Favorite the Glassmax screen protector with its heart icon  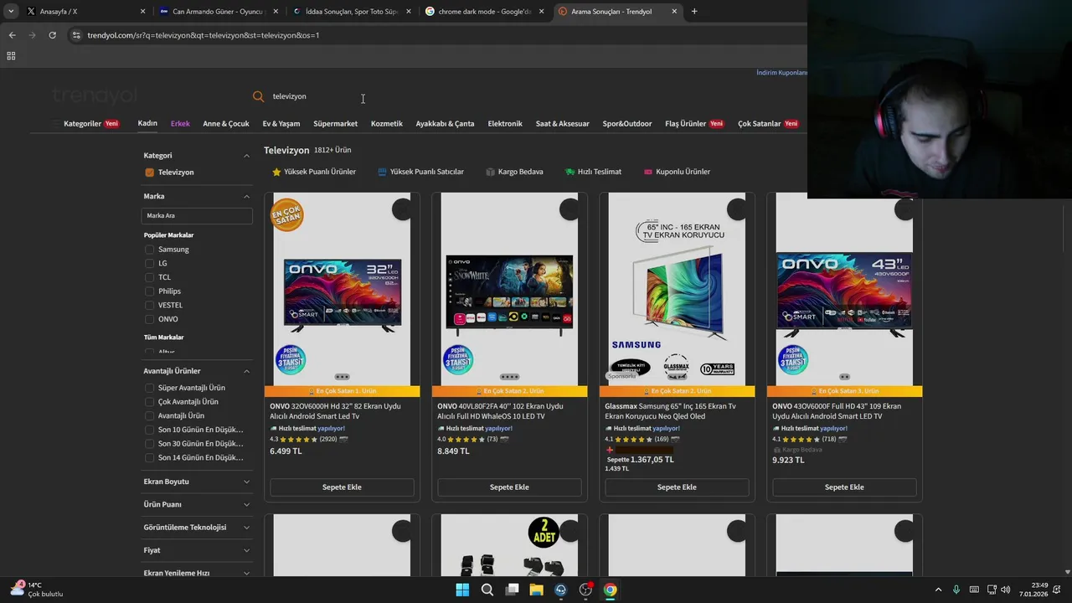point(737,209)
